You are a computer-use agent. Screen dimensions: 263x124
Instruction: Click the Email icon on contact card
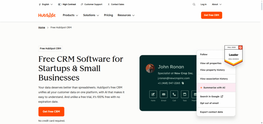click(x=164, y=94)
